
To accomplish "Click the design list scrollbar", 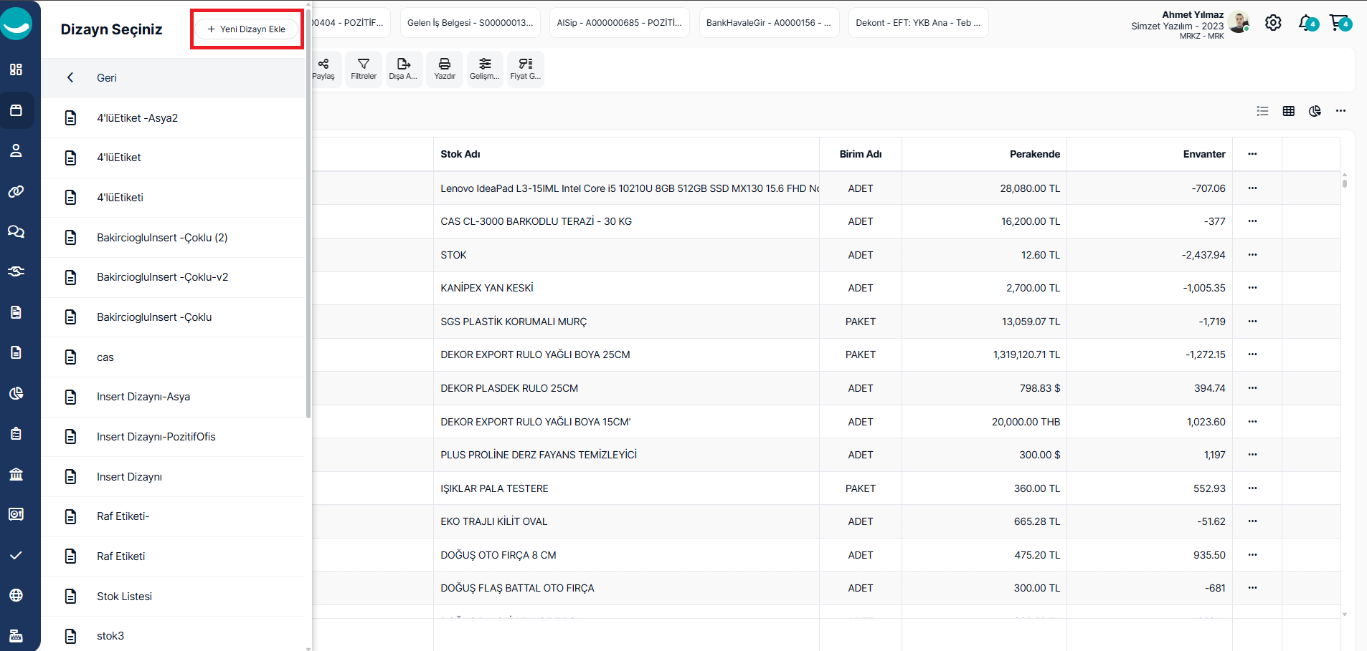I will (x=308, y=215).
